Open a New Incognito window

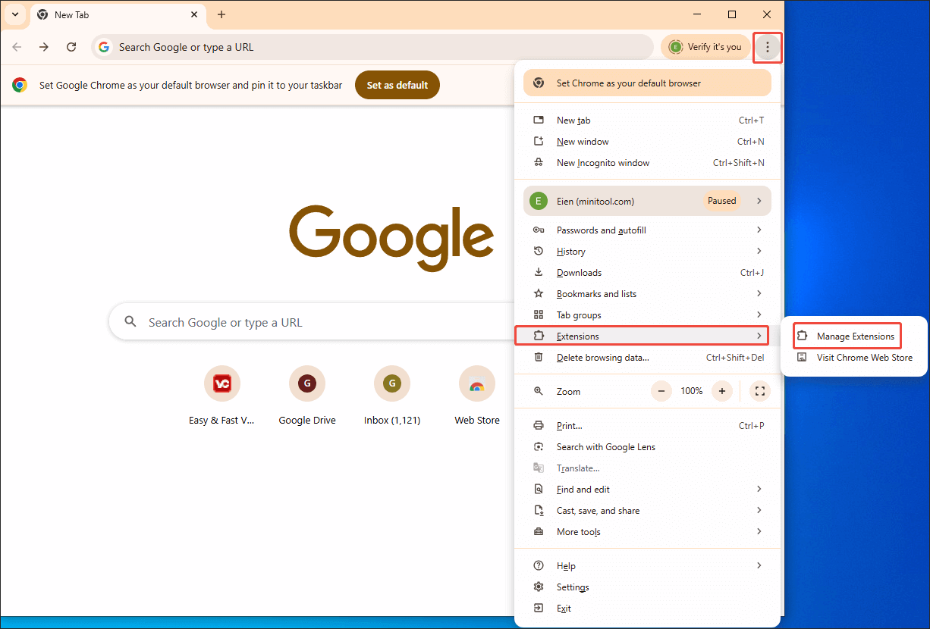coord(602,162)
